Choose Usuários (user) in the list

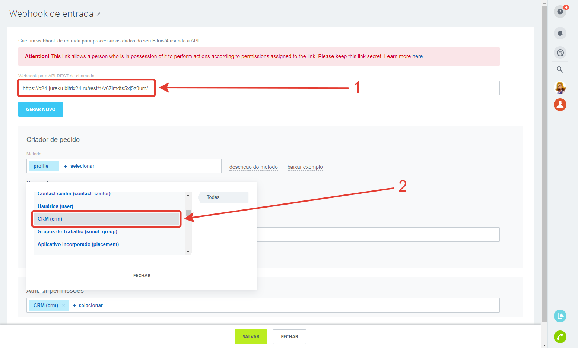(55, 206)
